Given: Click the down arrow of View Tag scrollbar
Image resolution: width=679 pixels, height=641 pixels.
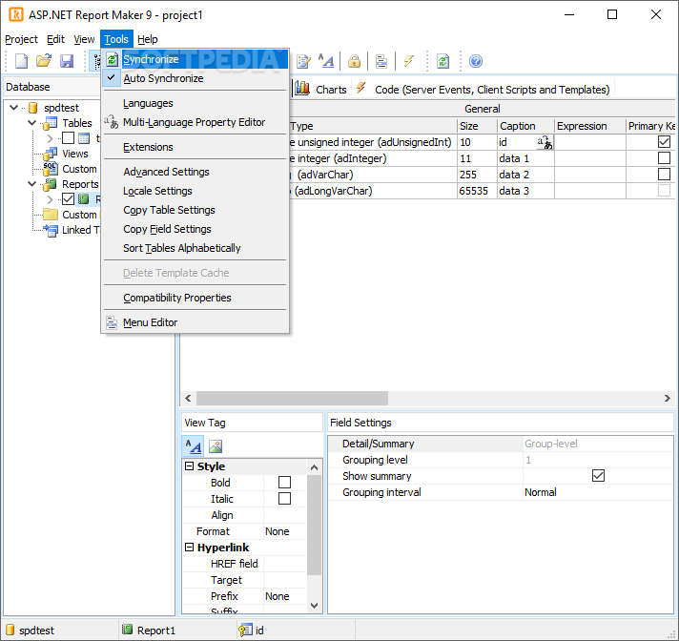Looking at the screenshot, I should click(315, 606).
